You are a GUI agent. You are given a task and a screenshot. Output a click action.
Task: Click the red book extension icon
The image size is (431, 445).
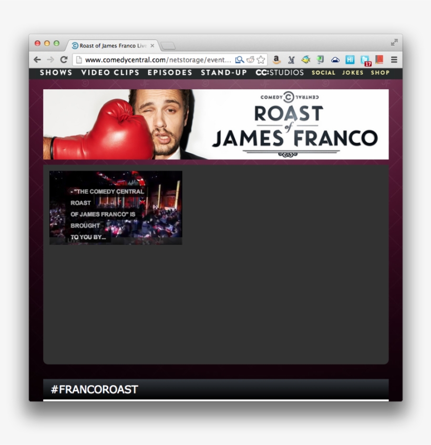point(379,59)
